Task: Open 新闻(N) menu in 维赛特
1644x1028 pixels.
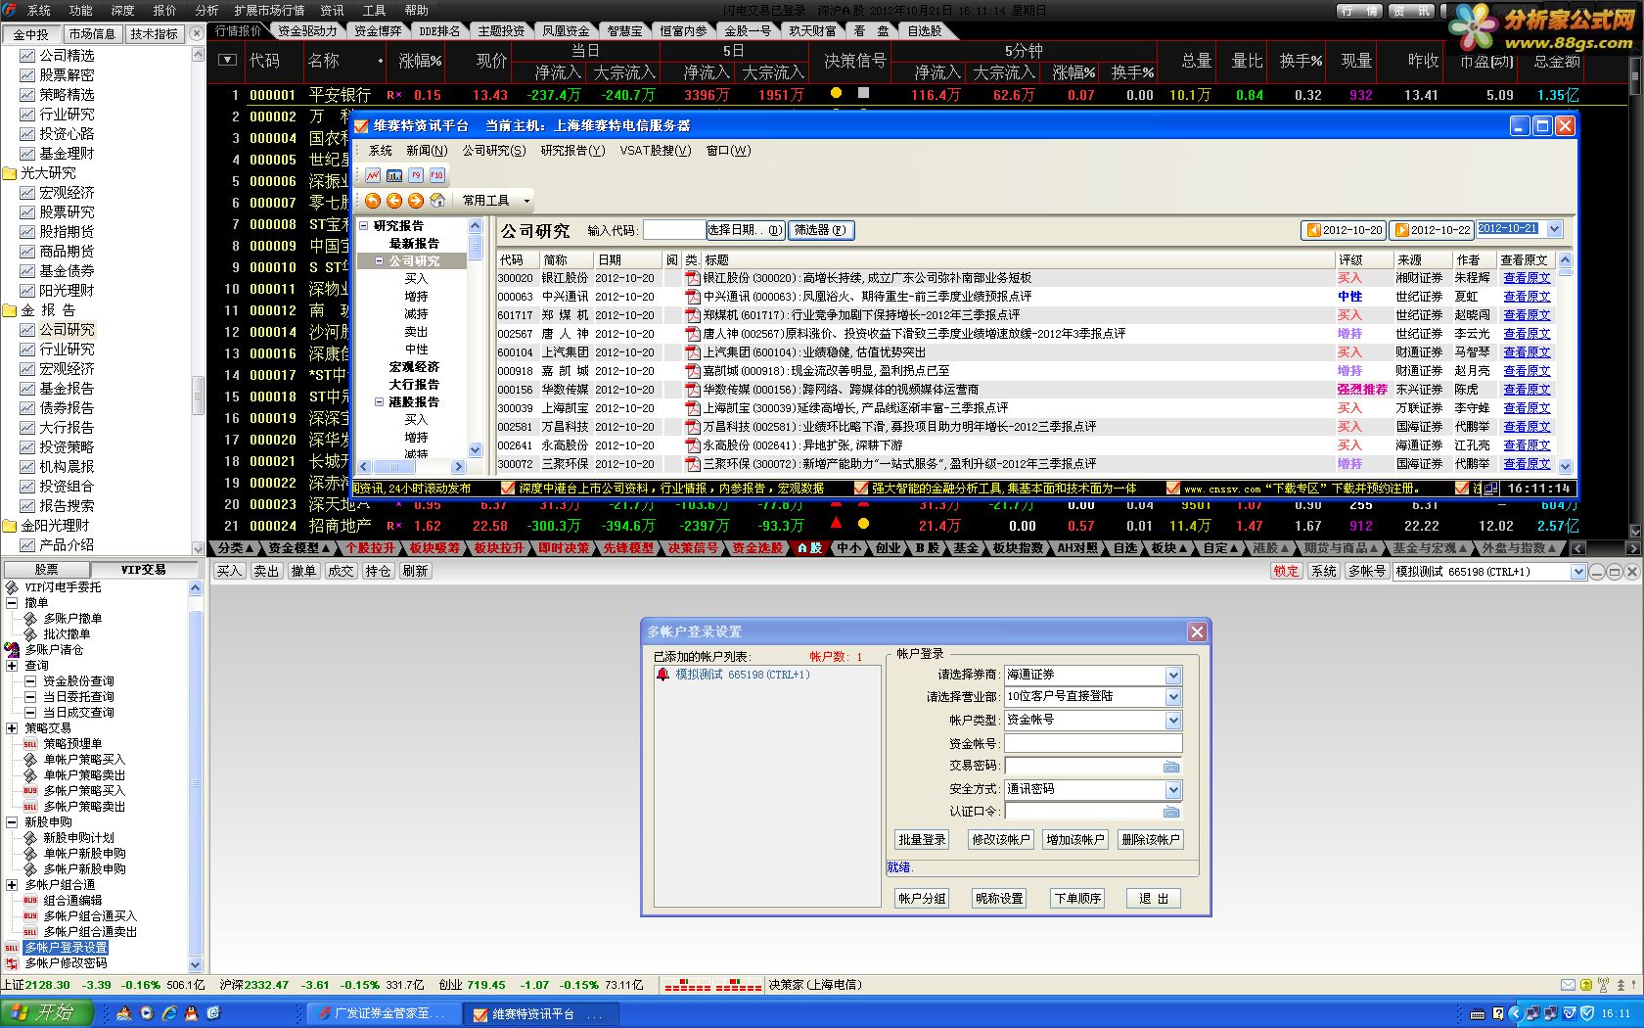Action: (427, 151)
